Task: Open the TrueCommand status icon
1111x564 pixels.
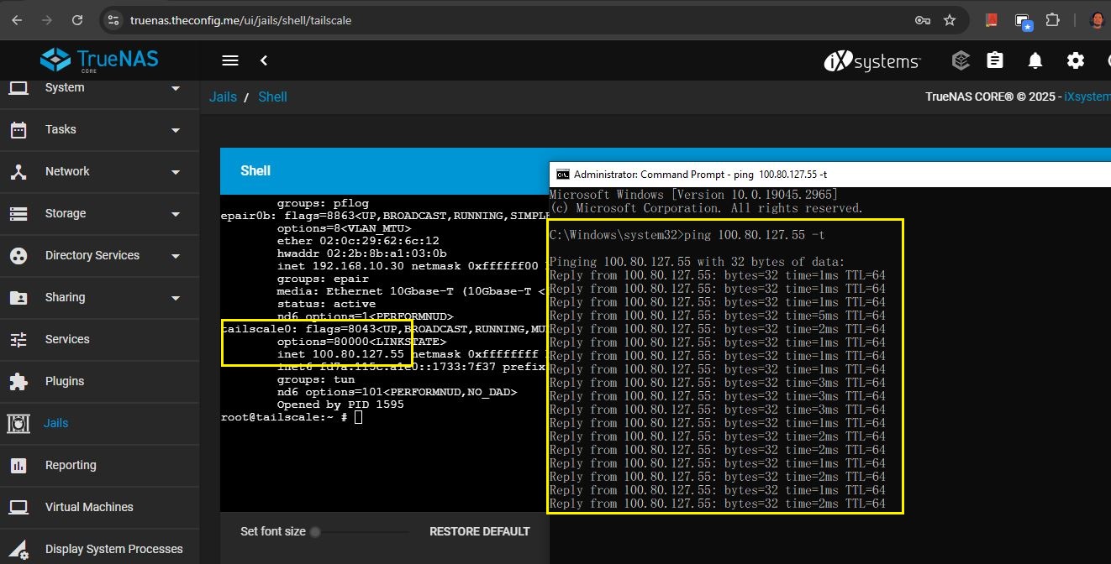Action: (961, 60)
